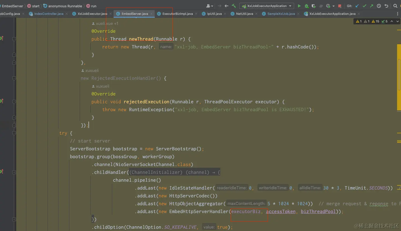Rollback changes with the undo arrow icon
This screenshot has height=231, width=401.
(x=386, y=6)
